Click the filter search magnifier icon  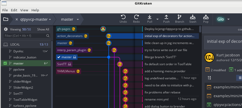point(48,36)
